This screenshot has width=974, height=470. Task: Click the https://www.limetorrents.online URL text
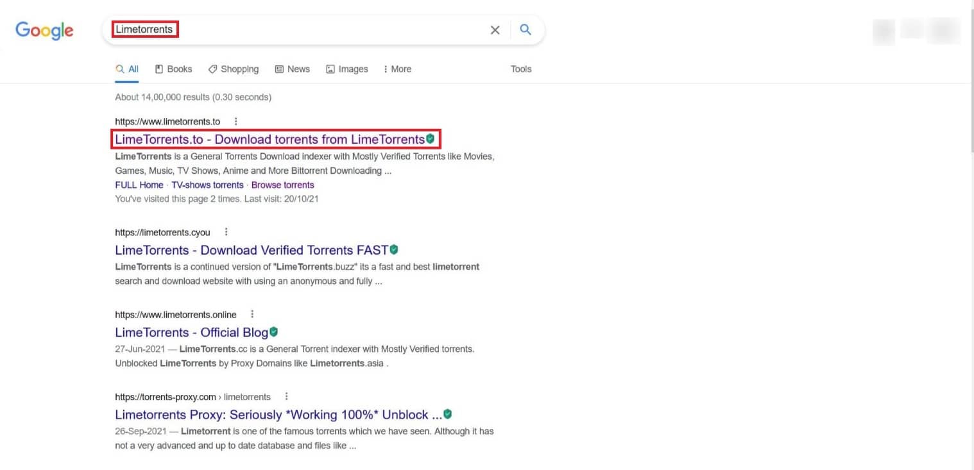[176, 315]
